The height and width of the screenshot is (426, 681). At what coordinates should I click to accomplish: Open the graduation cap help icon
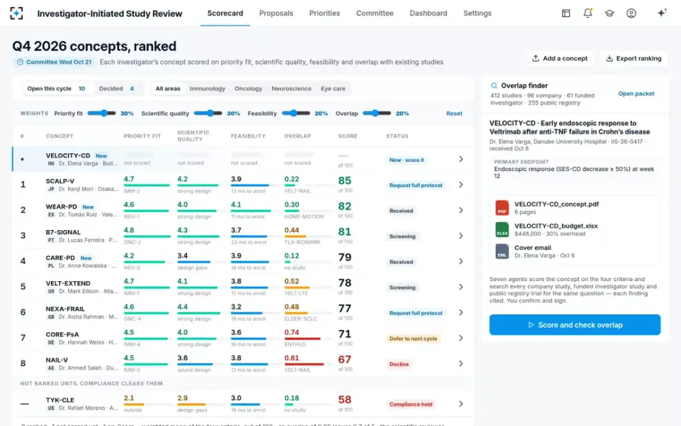point(609,13)
